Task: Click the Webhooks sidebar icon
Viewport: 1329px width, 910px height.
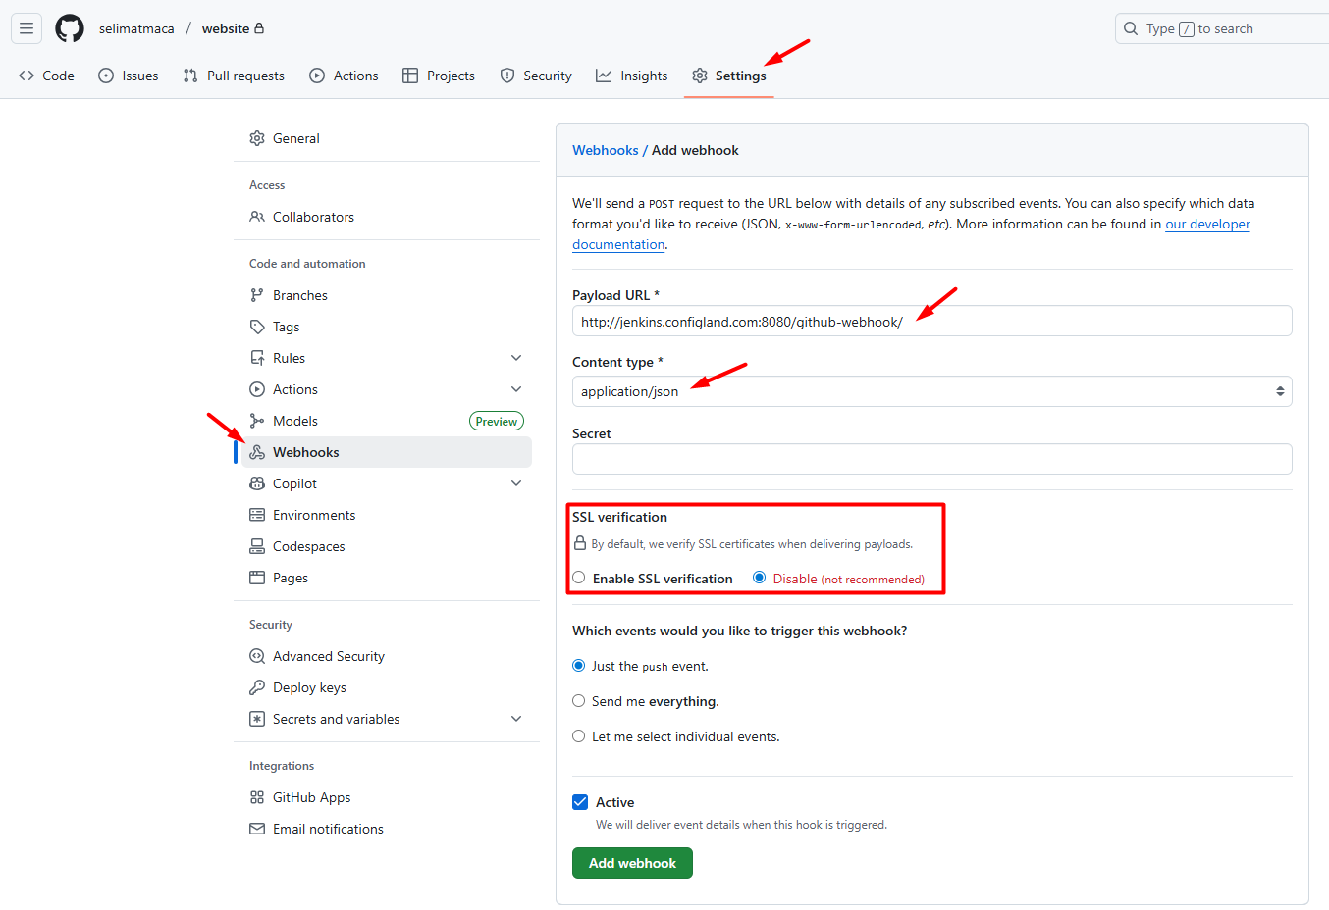Action: pos(257,452)
